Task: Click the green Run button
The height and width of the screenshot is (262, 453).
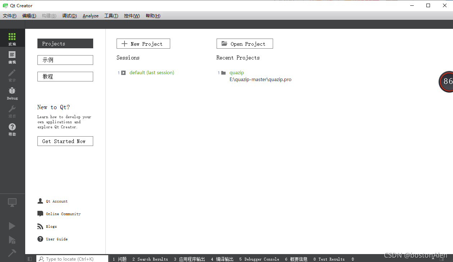Action: pyautogui.click(x=12, y=226)
